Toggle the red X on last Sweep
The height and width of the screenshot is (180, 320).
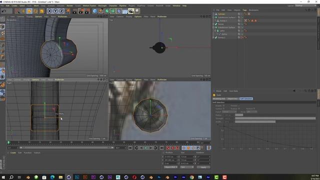coord(243,37)
